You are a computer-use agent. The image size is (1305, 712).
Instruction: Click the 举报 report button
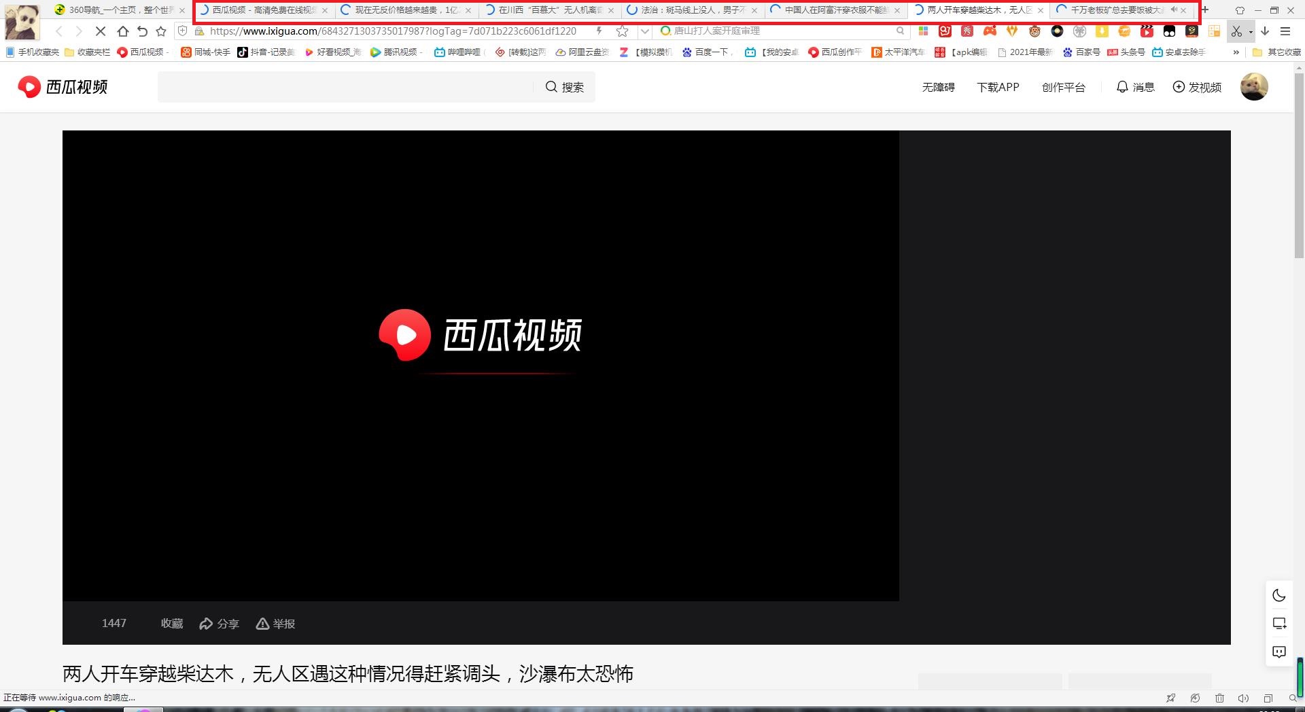[x=275, y=624]
